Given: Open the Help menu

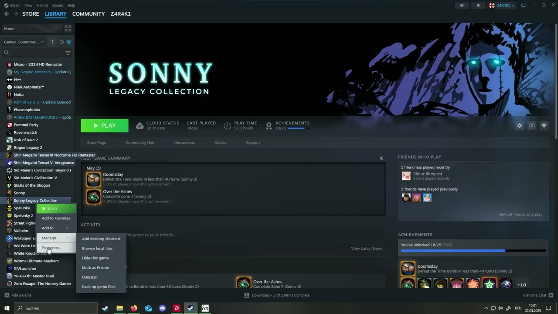Looking at the screenshot, I should click(71, 5).
